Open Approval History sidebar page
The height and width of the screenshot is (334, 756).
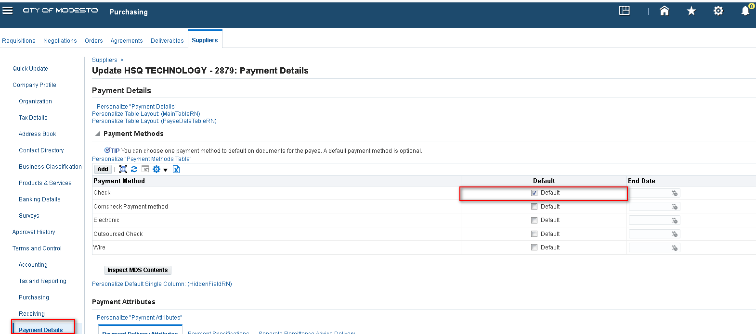[x=34, y=232]
